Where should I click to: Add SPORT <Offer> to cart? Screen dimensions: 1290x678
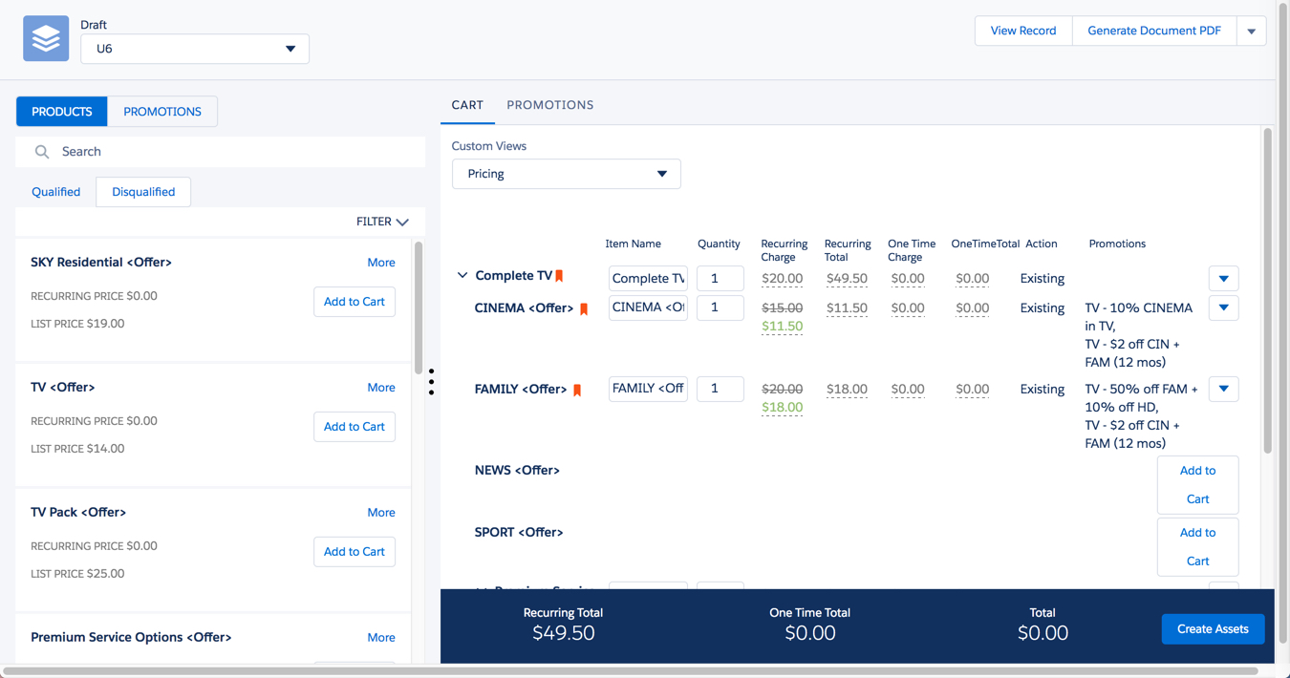[1197, 547]
